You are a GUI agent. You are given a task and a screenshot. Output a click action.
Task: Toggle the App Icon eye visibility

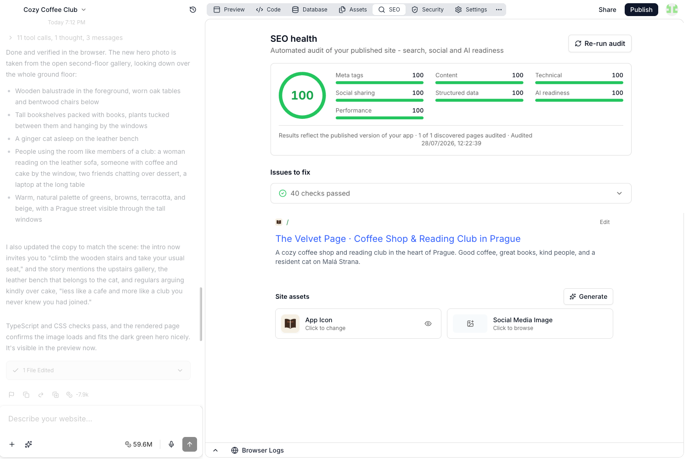pos(428,324)
